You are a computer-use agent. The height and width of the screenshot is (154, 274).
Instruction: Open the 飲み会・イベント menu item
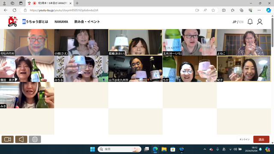click(87, 22)
